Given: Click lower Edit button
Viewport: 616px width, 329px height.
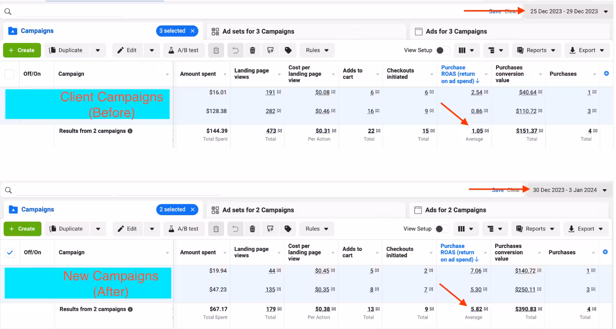Looking at the screenshot, I should click(x=128, y=229).
